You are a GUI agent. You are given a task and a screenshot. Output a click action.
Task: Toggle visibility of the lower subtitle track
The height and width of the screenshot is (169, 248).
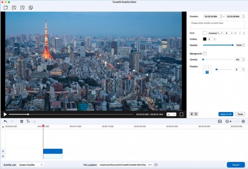coord(3,156)
